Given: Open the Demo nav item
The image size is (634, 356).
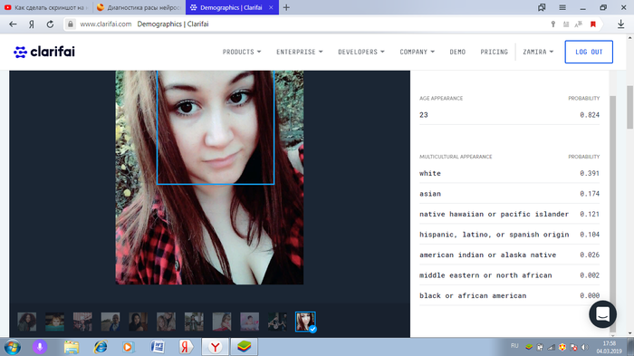Looking at the screenshot, I should coord(457,52).
